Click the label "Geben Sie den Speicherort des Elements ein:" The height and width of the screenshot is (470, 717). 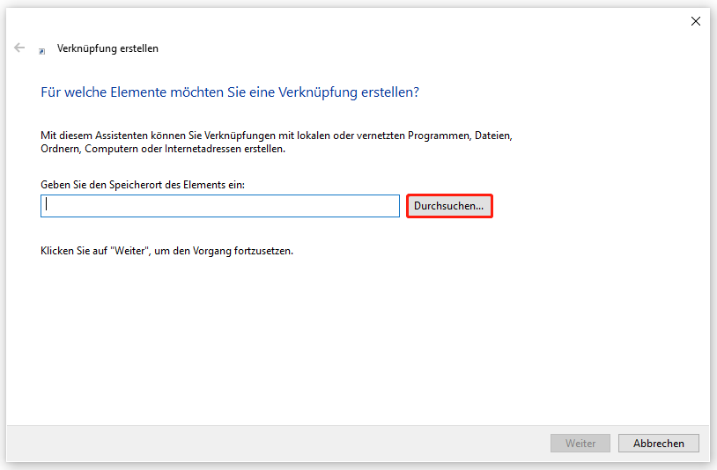(x=143, y=185)
